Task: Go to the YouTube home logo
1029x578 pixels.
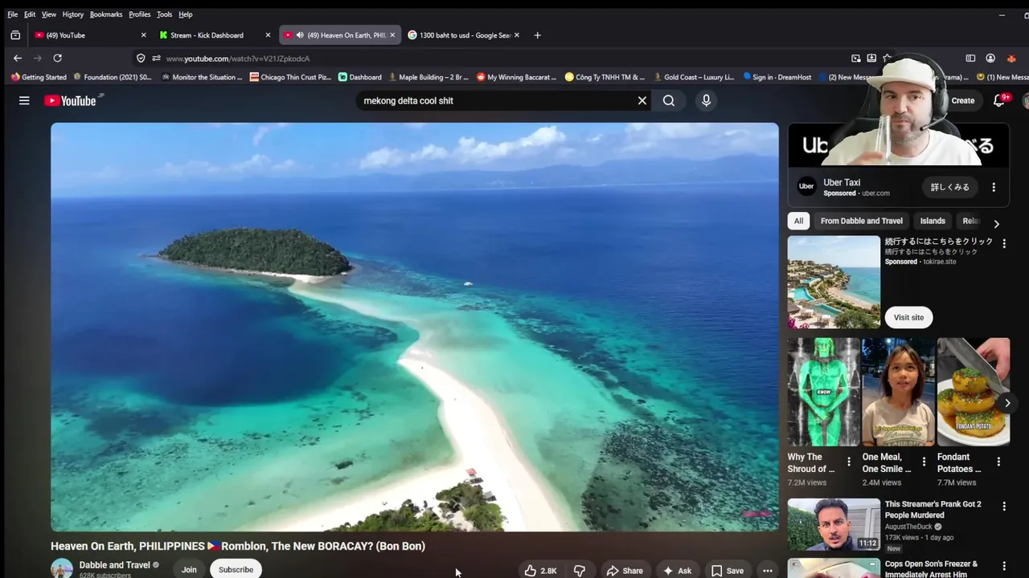Action: 70,100
